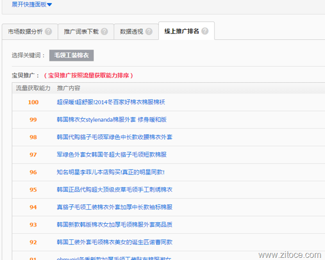Open the 军绿色外套女韩国冬超大貉子毛领 link
The image size is (325, 260).
click(x=112, y=154)
